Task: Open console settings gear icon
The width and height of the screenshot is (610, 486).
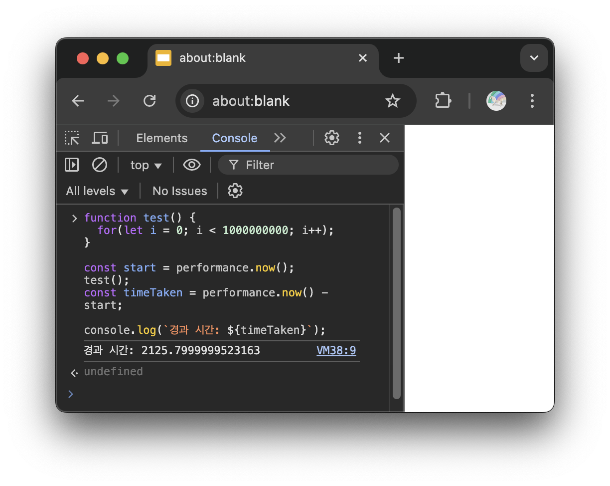Action: coord(235,191)
